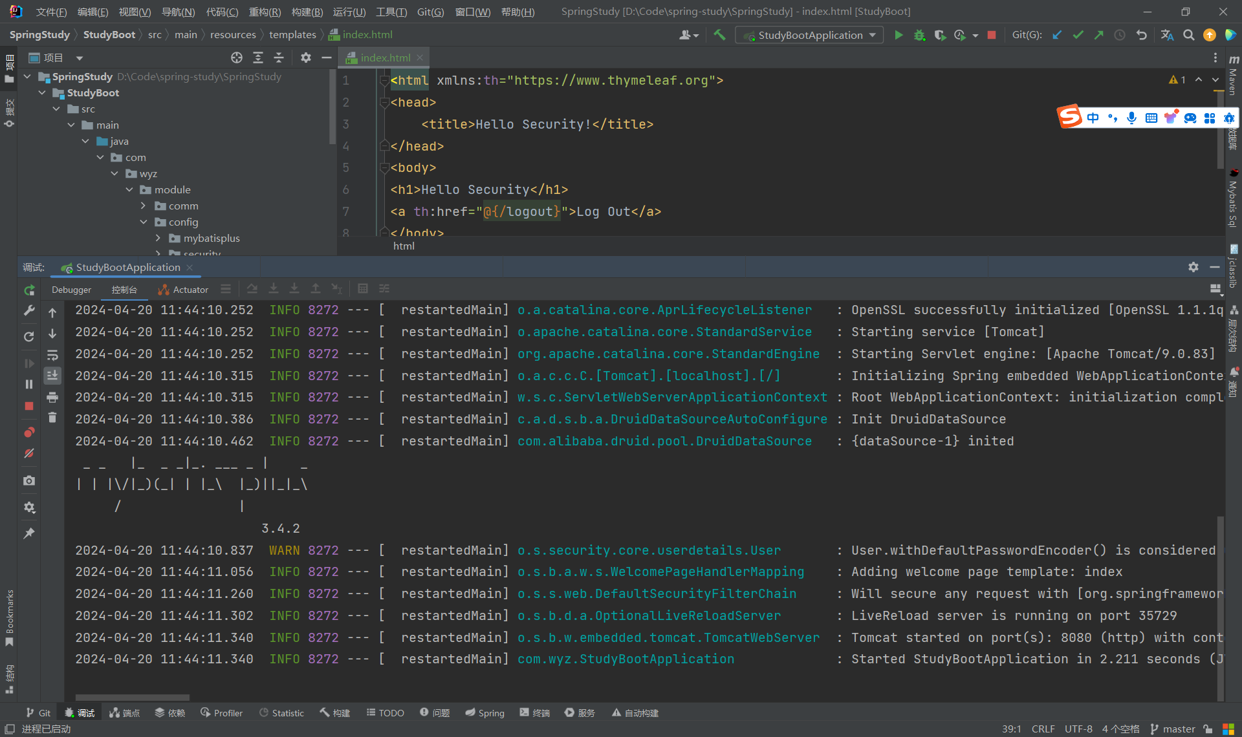The width and height of the screenshot is (1242, 737).
Task: Switch to the Debugger tab
Action: coord(71,290)
